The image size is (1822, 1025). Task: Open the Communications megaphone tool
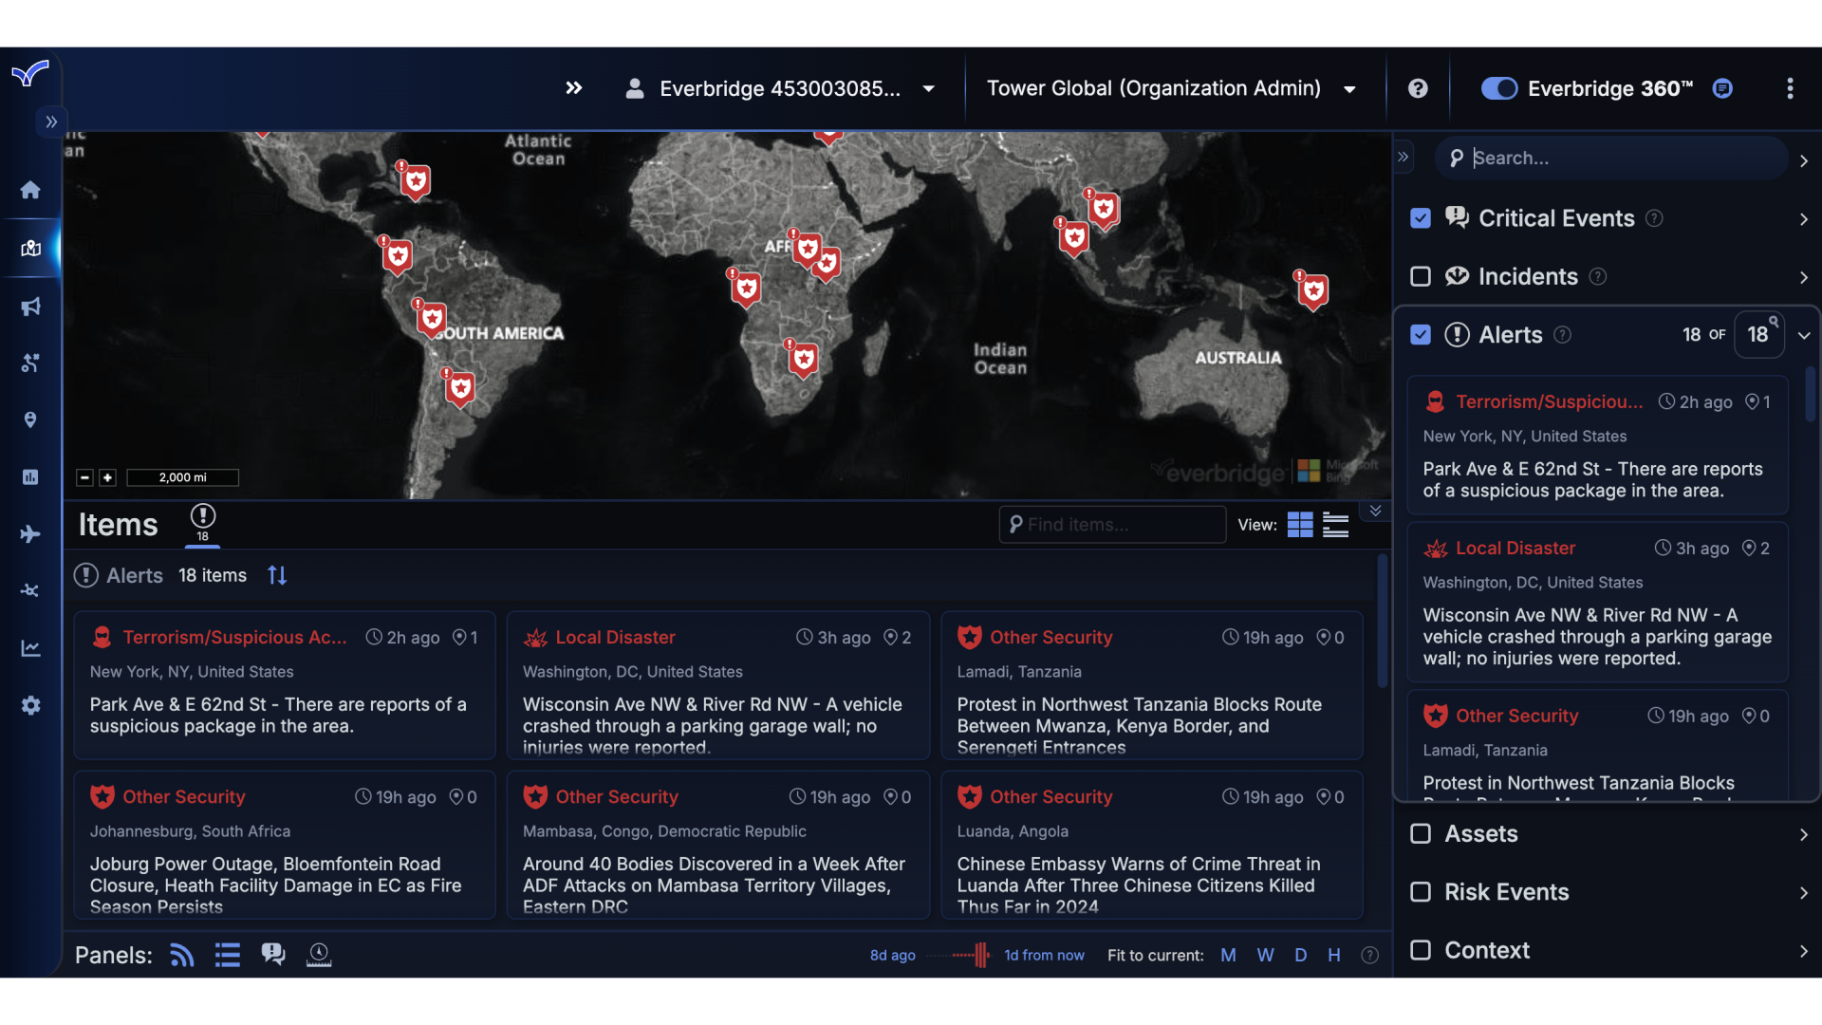[30, 306]
